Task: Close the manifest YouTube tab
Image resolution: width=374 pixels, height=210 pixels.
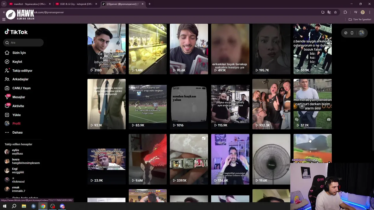Action: coord(50,4)
